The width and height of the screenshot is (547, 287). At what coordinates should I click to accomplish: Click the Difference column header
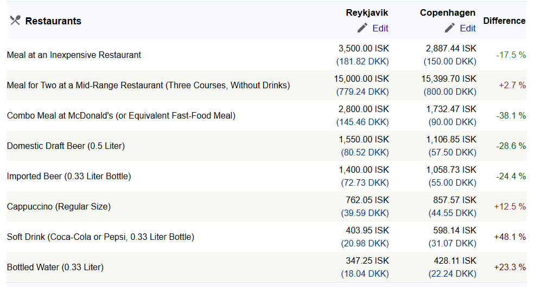click(x=504, y=21)
